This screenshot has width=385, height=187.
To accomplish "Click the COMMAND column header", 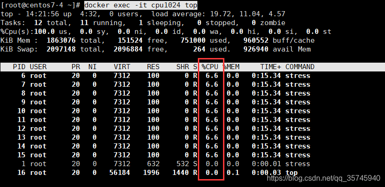I will pos(300,67).
